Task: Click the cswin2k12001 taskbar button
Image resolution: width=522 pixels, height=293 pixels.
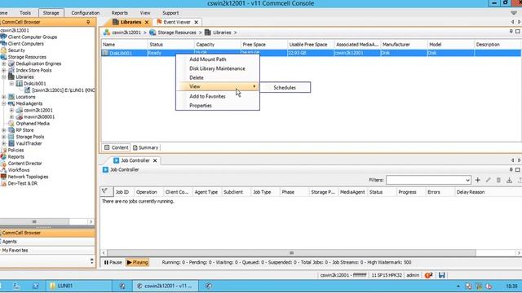Action: [166, 286]
